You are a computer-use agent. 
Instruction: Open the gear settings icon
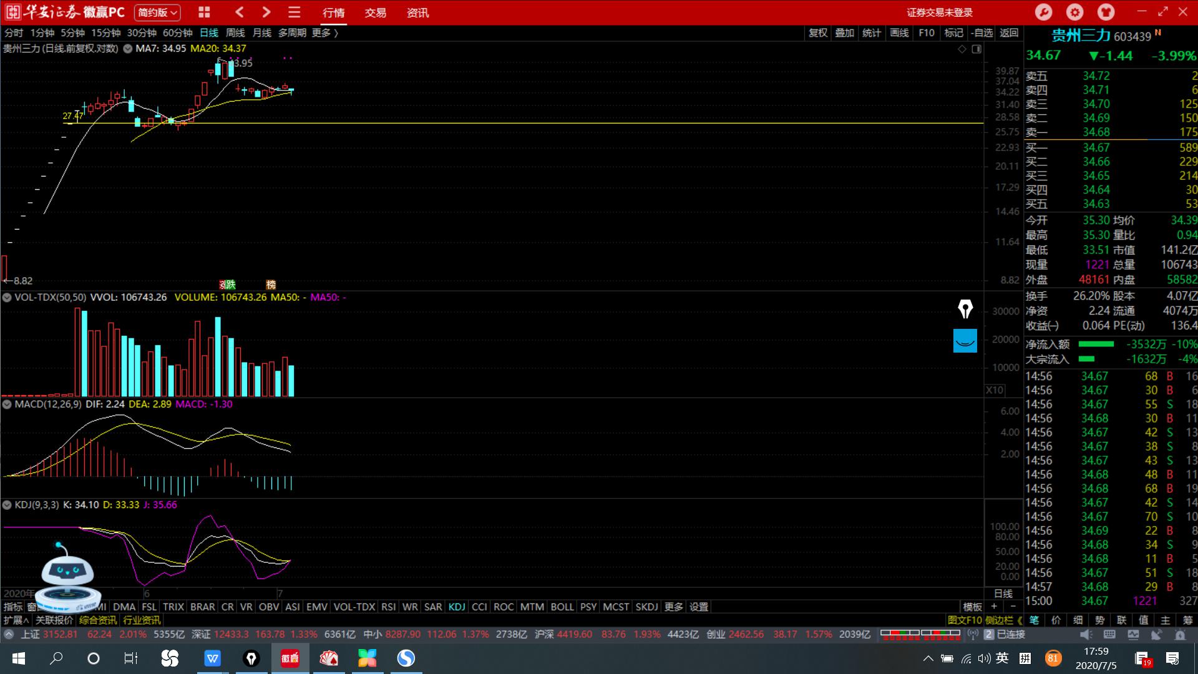click(x=1074, y=12)
